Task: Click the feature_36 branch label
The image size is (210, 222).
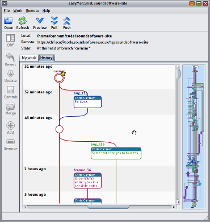Action: pos(82,170)
